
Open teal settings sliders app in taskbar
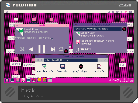[29, 80]
